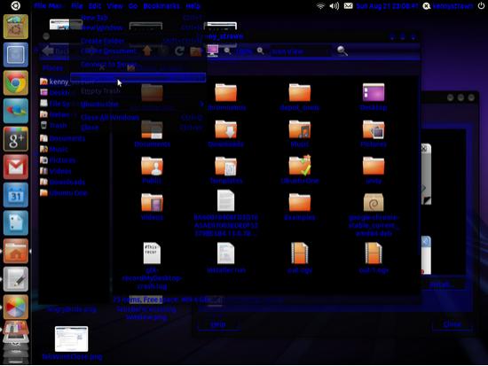Open the View menu
The width and height of the screenshot is (488, 366).
(x=114, y=5)
